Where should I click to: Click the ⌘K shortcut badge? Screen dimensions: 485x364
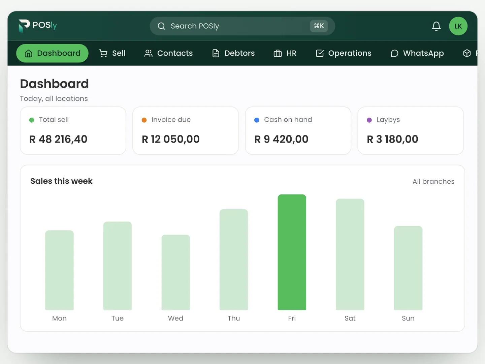click(x=319, y=26)
